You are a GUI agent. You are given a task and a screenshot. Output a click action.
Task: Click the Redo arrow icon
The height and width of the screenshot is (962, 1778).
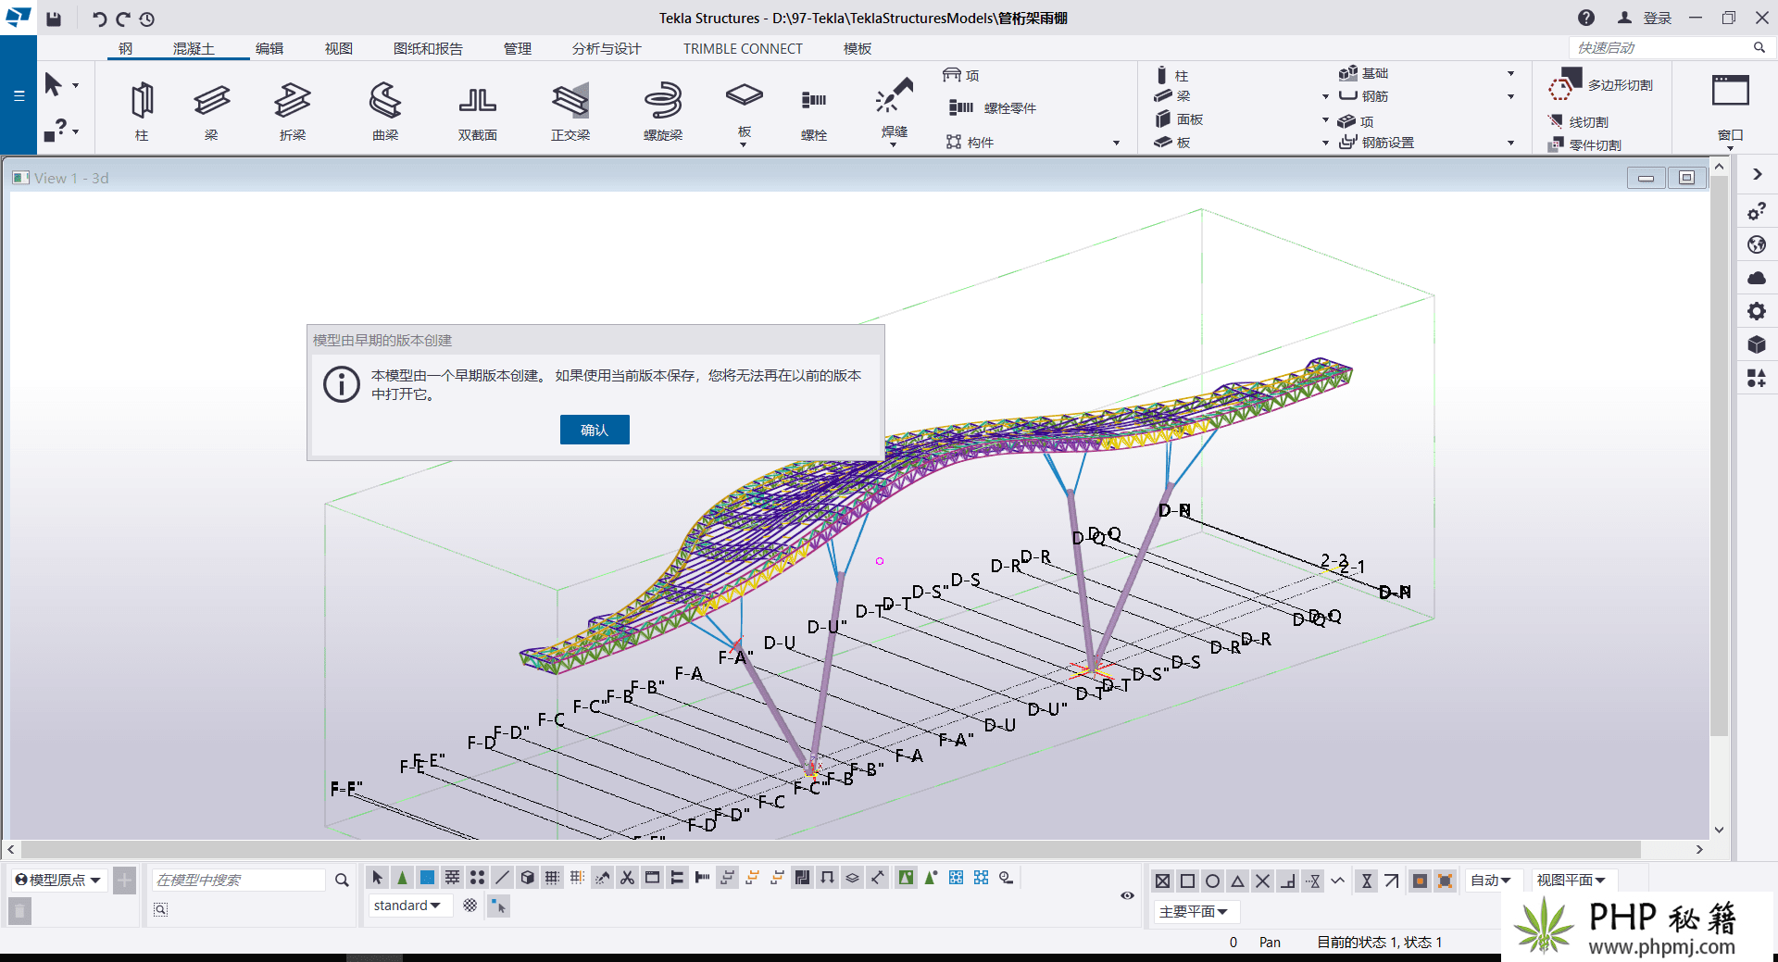(122, 19)
